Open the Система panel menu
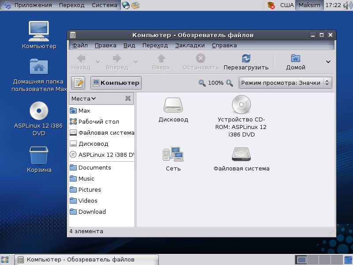Screen dimensions: 353x265 pos(104,5)
